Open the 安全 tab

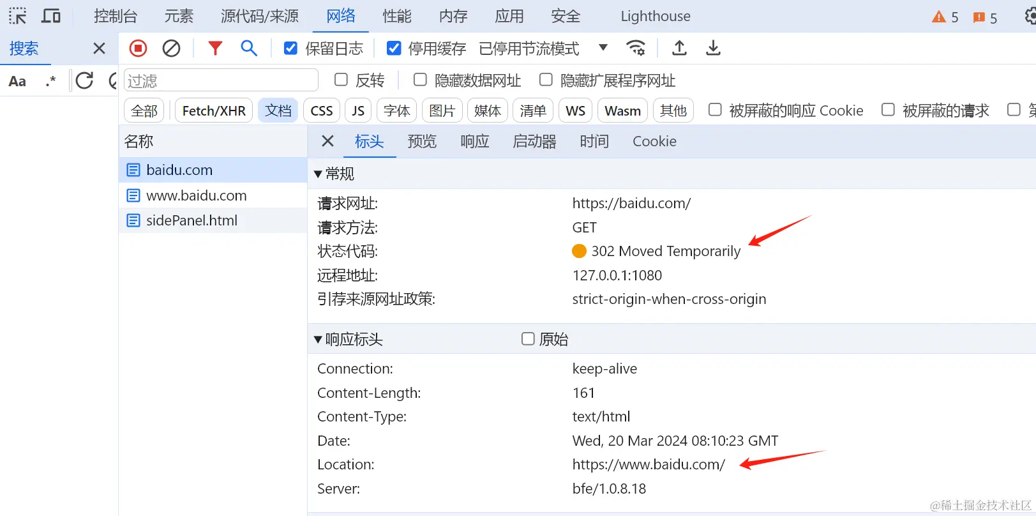[566, 16]
